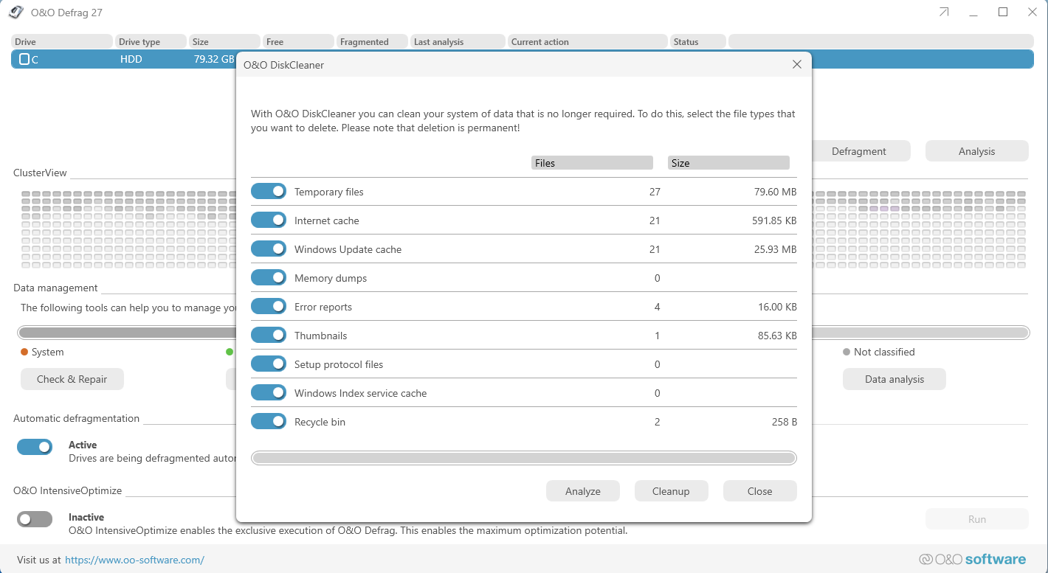Click the Size column header in the drive list

tap(224, 42)
